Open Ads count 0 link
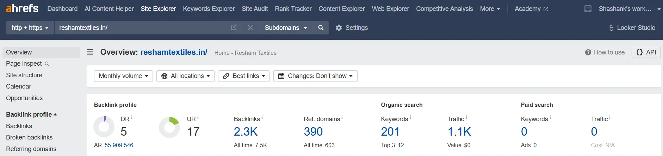663x156 pixels. 535,145
